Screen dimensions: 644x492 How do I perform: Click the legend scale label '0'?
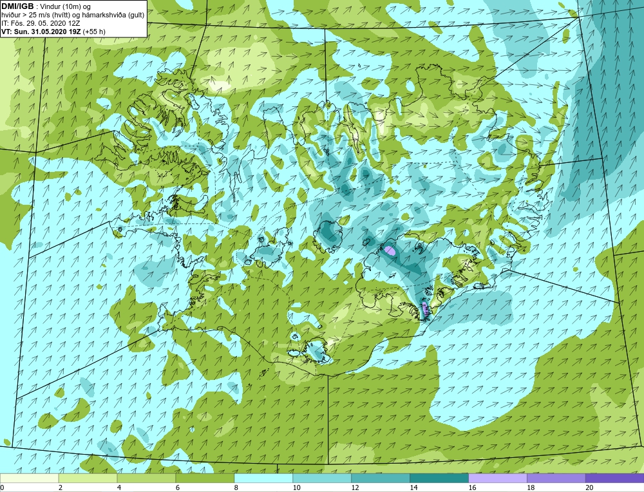[x=2, y=488]
